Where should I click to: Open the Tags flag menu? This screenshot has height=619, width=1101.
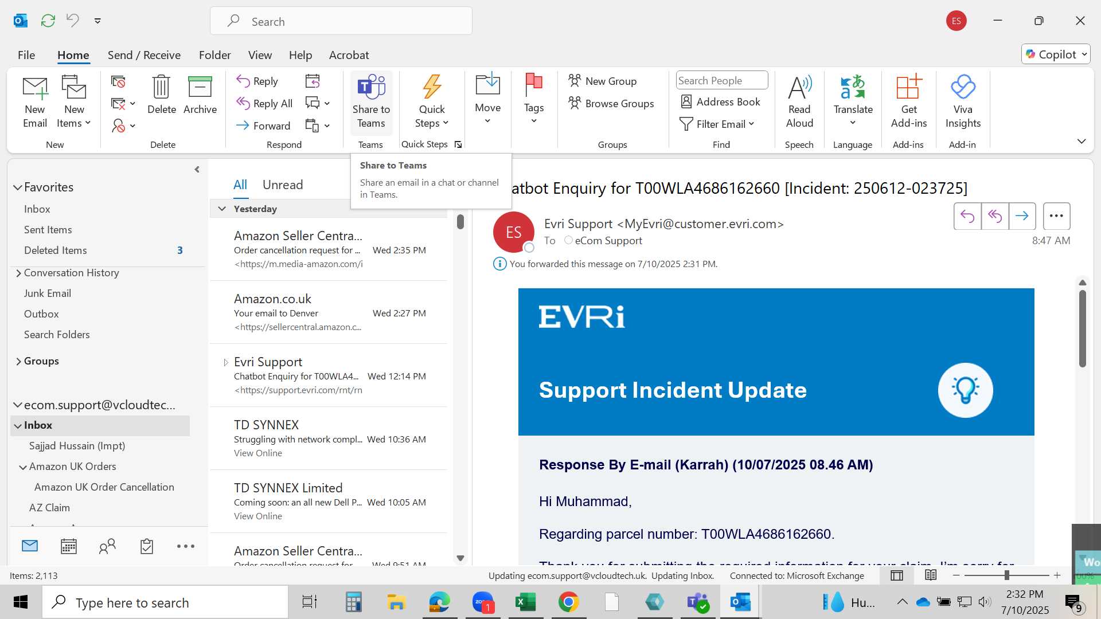[x=534, y=99]
